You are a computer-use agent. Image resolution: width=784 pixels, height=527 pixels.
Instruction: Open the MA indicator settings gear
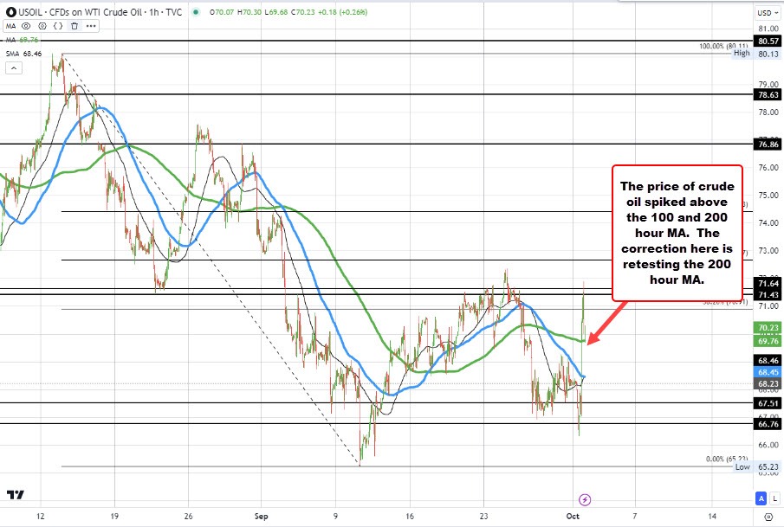click(x=42, y=26)
